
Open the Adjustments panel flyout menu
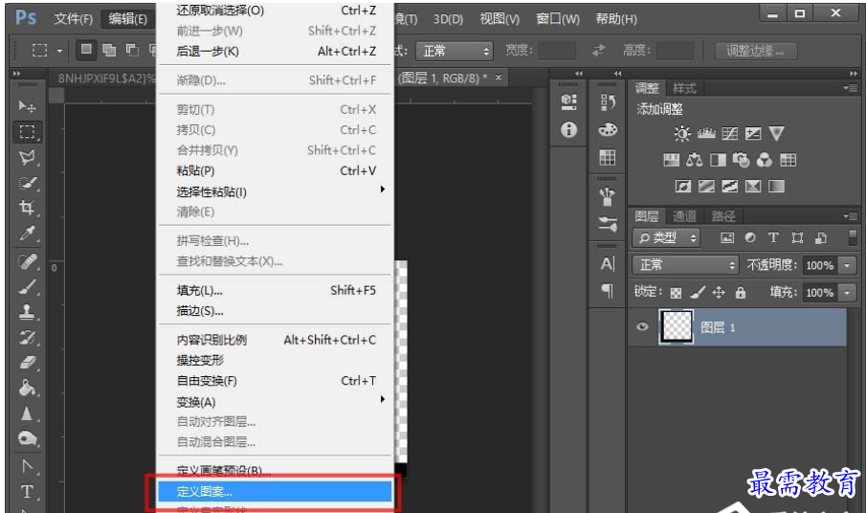click(851, 88)
